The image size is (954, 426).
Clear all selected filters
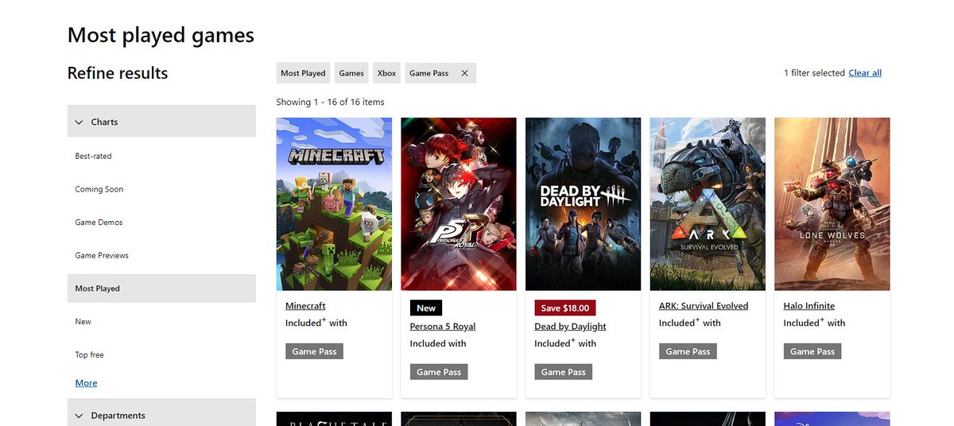click(x=865, y=73)
